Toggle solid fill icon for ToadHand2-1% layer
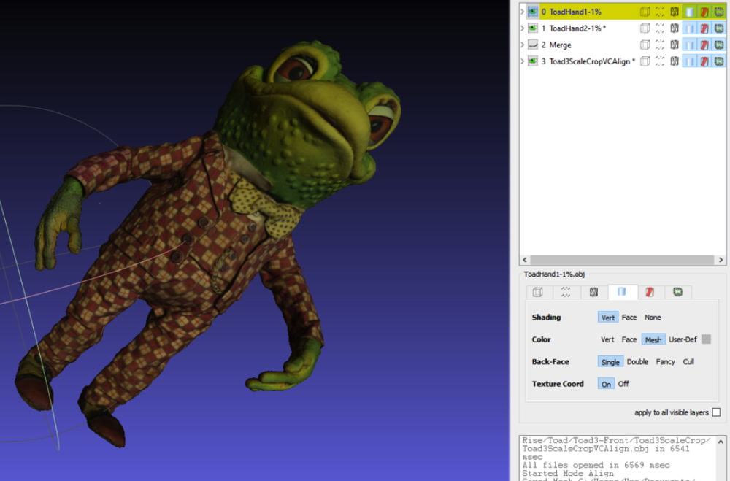The height and width of the screenshot is (481, 730). click(690, 28)
